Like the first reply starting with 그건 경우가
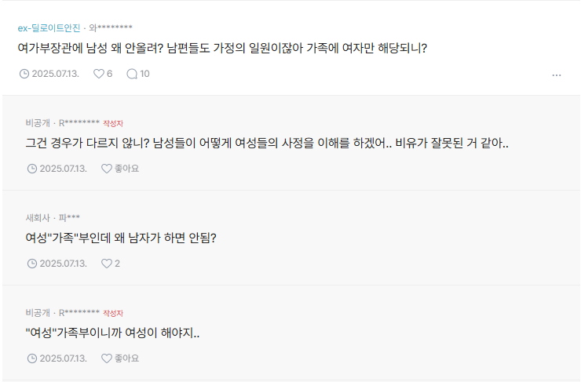The width and height of the screenshot is (581, 382). (107, 169)
